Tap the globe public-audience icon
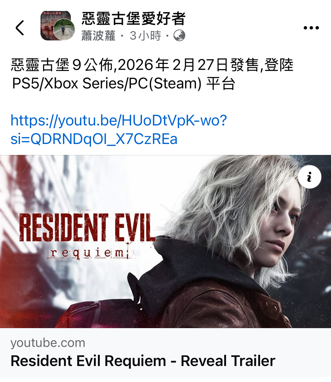Screen dimensions: 331x382 pyautogui.click(x=179, y=36)
